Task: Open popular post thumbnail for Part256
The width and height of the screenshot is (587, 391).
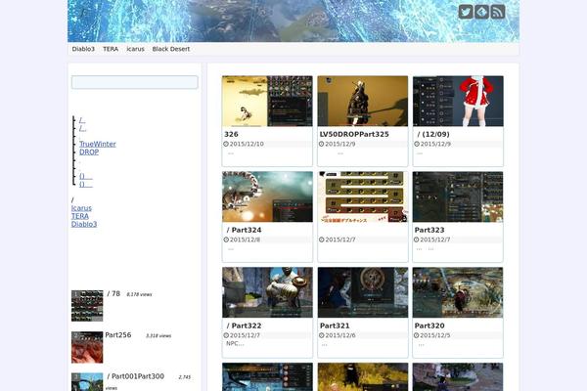Action: (87, 347)
